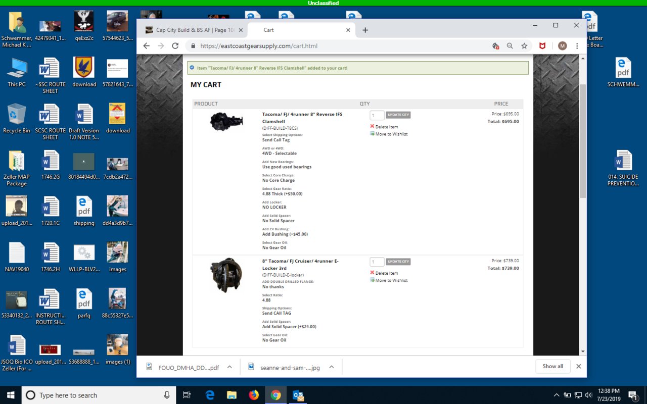
Task: Select the shipping pdf desktop icon
Action: (84, 211)
